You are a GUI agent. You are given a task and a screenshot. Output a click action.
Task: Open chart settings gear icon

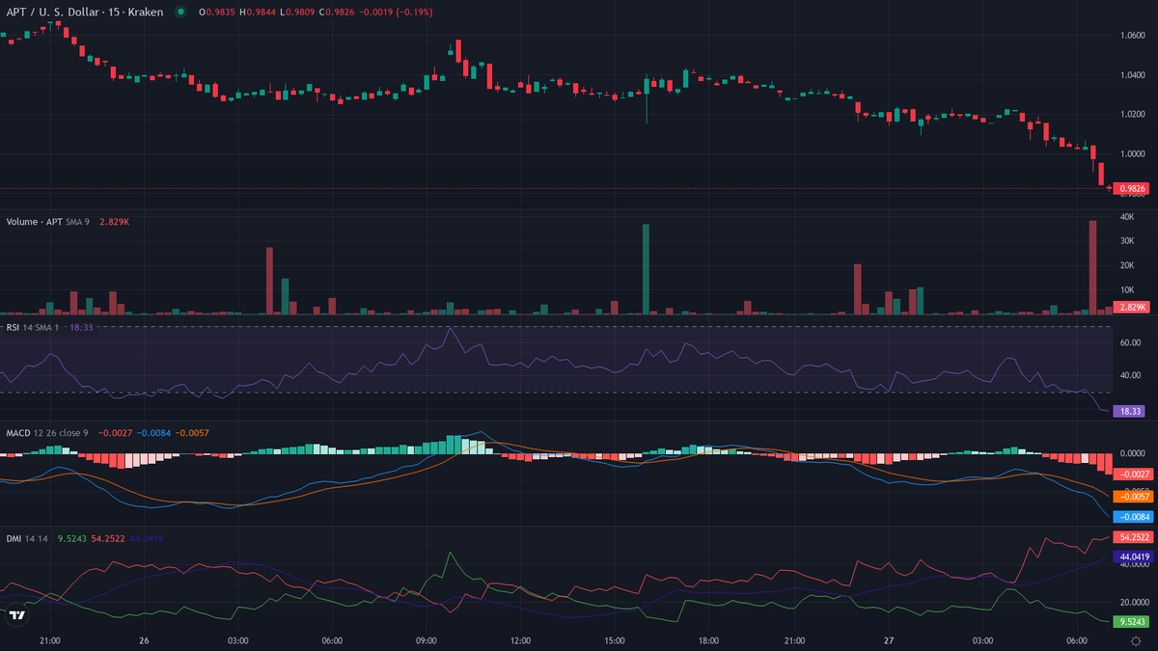(1136, 640)
